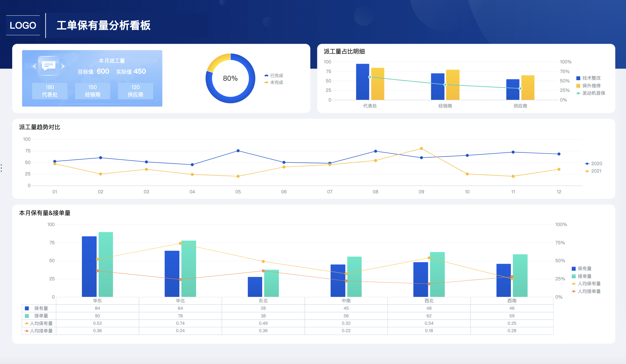626x364 pixels.
Task: Click the LOGO in the header
Action: click(x=23, y=25)
